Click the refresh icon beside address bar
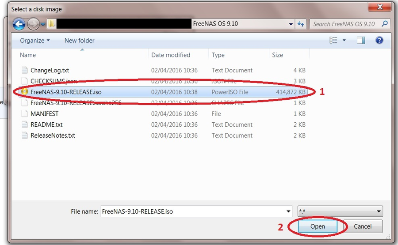This screenshot has width=398, height=245. click(301, 24)
